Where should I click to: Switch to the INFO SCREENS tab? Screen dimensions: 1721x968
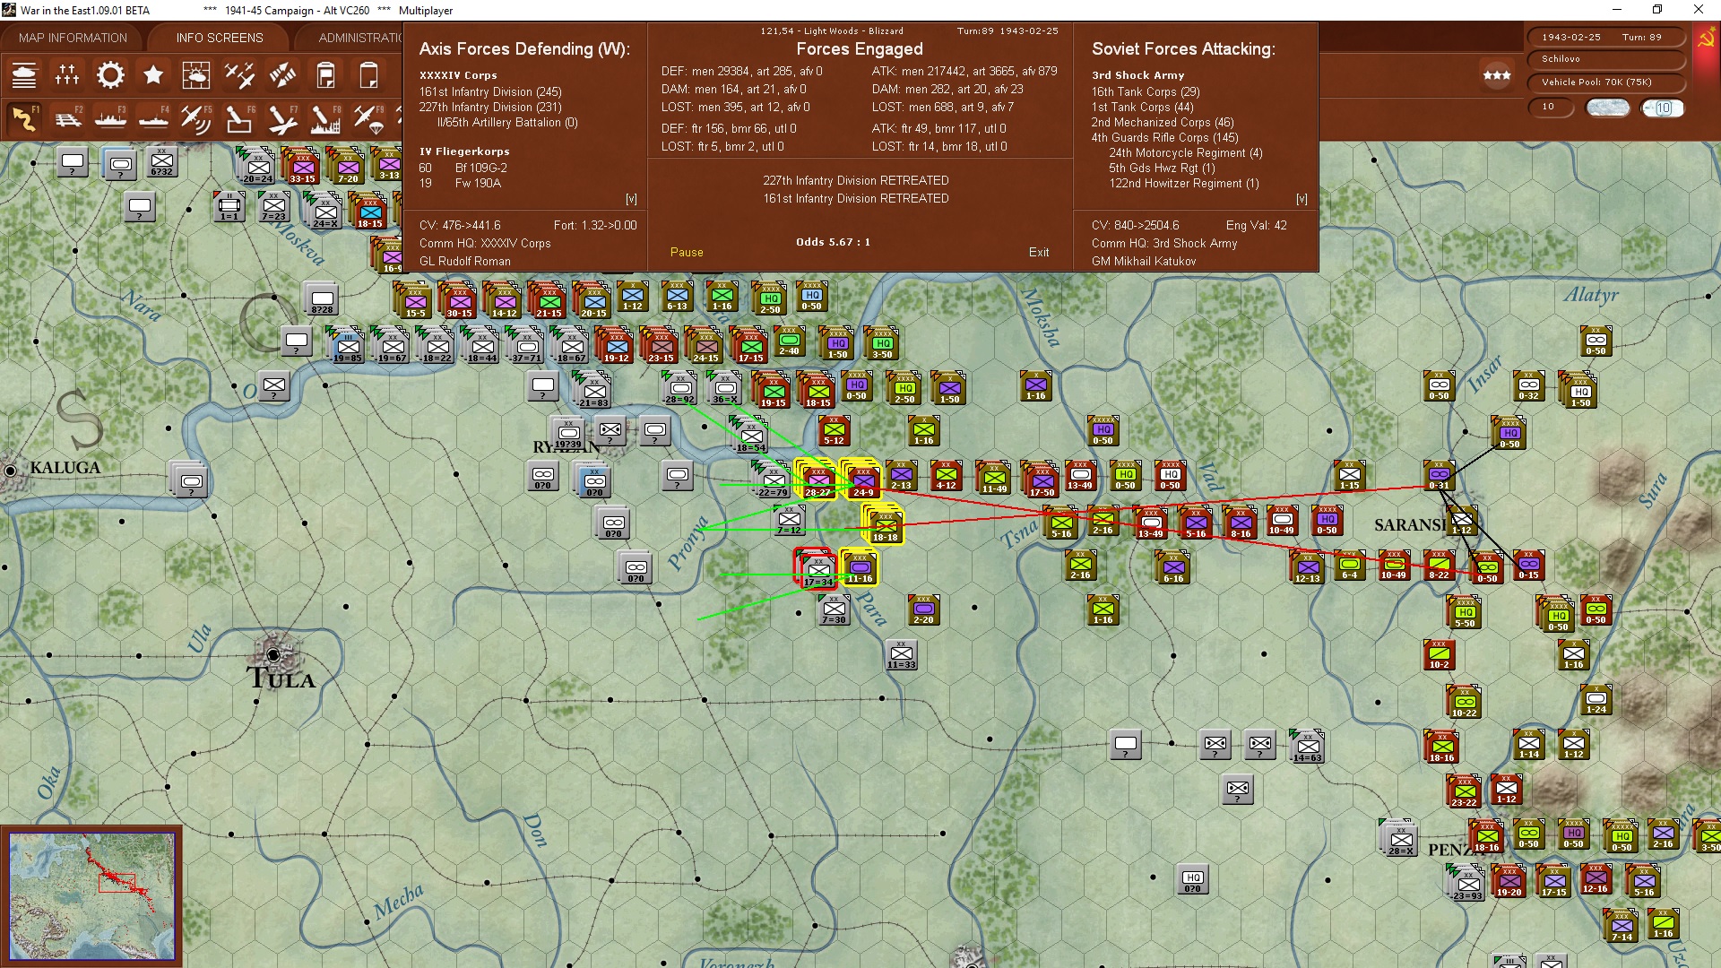[220, 38]
